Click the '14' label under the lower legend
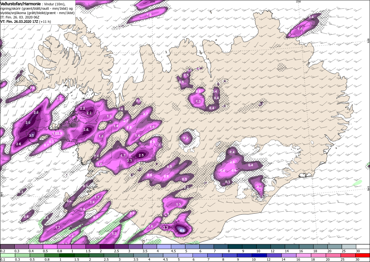This screenshot has width=370, height=262. pyautogui.click(x=283, y=259)
